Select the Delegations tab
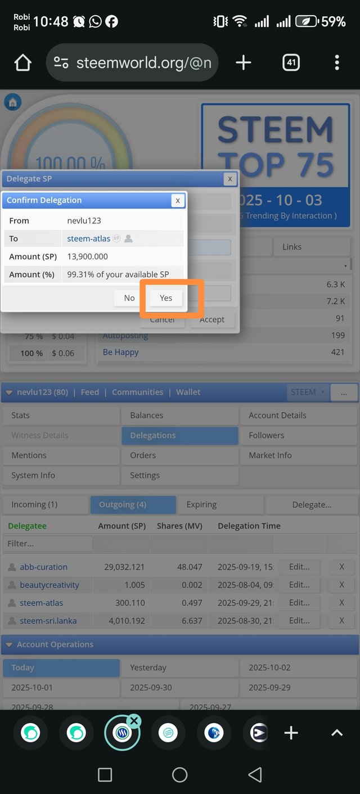The image size is (360, 794). pyautogui.click(x=180, y=435)
